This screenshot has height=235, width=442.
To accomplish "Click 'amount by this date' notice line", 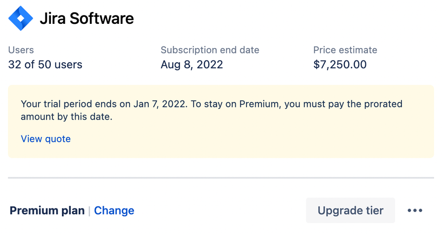I will coord(66,117).
